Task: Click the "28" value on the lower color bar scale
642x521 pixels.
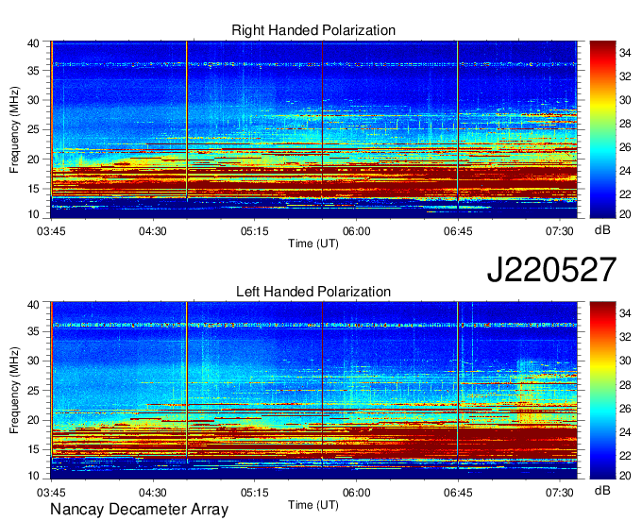Action: [x=625, y=385]
